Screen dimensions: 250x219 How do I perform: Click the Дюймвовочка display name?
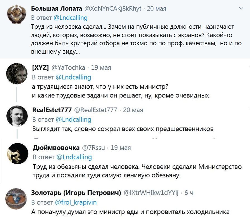tap(56, 148)
